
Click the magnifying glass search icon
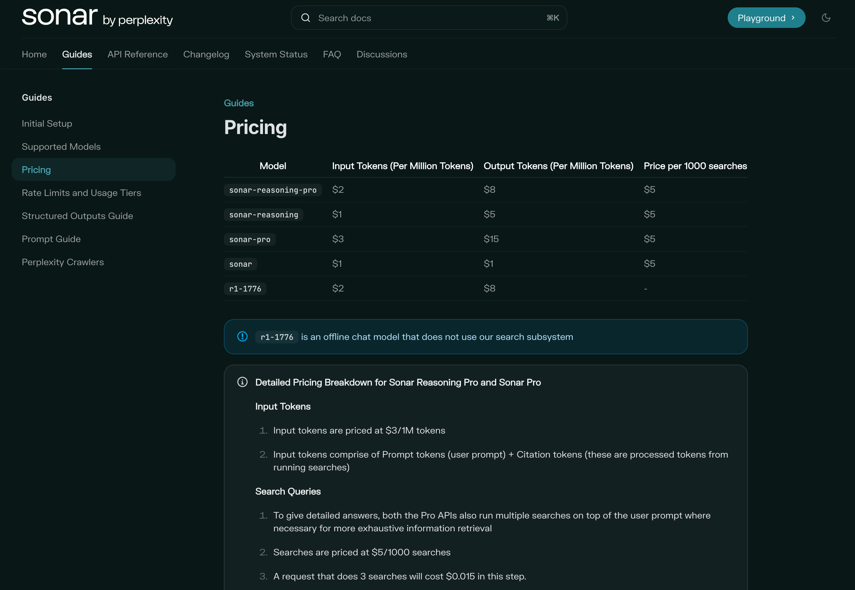tap(305, 18)
